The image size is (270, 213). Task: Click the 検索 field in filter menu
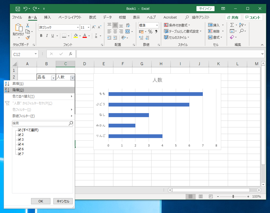click(x=42, y=124)
